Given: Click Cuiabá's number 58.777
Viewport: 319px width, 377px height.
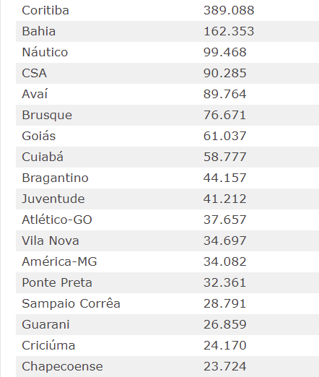Looking at the screenshot, I should (225, 157).
